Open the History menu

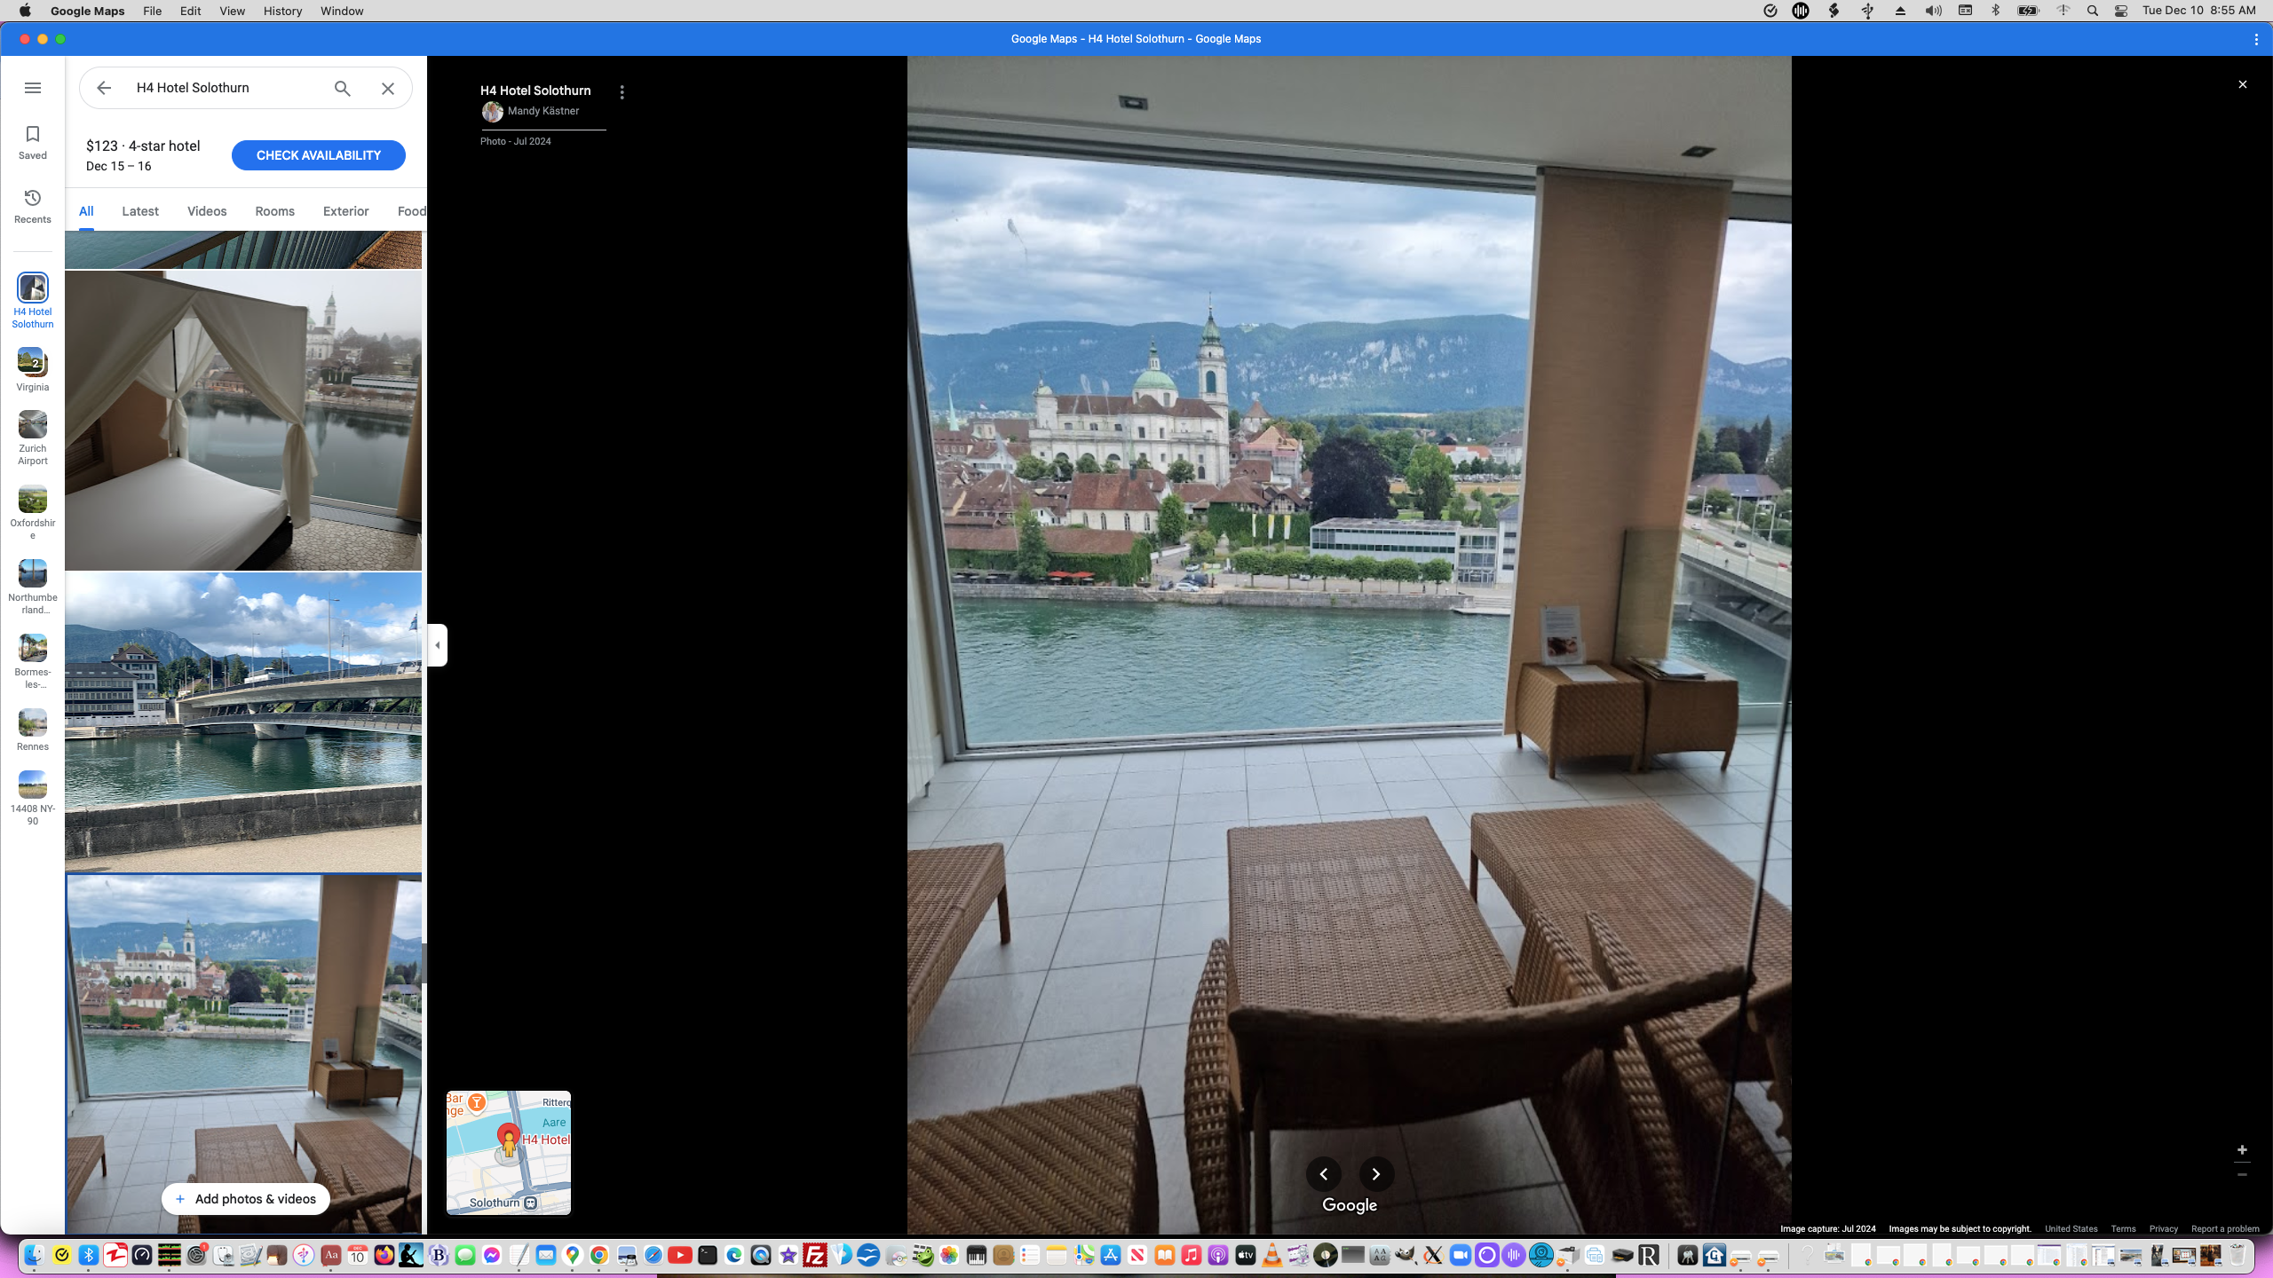click(x=282, y=11)
